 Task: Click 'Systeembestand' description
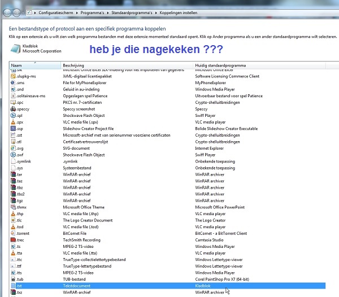[77, 168]
